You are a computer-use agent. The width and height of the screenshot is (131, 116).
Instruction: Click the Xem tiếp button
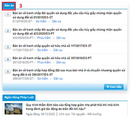tap(114, 87)
